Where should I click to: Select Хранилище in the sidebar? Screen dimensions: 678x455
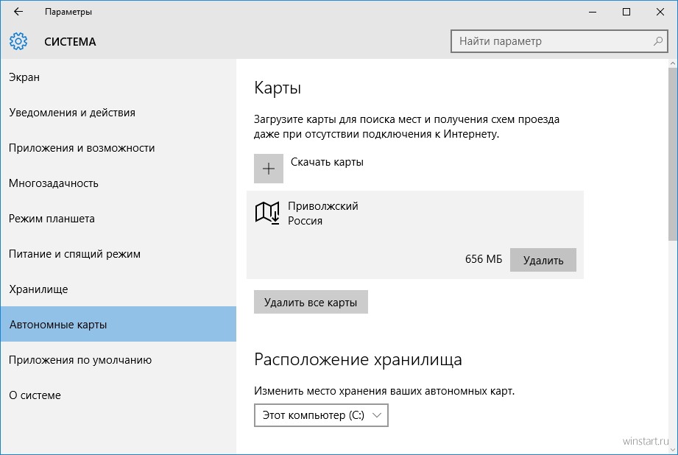[38, 289]
